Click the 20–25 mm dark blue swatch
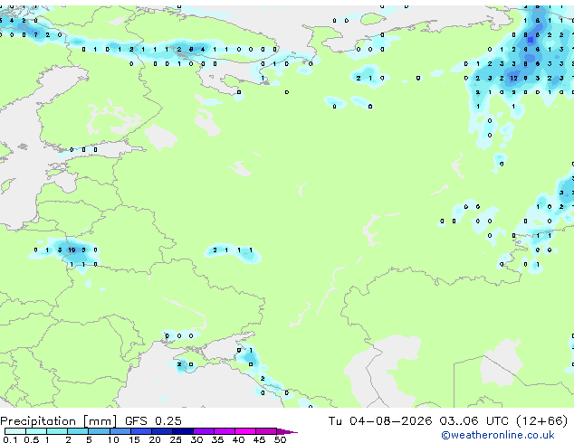Viewport: 574px width, 443px height. click(x=162, y=431)
